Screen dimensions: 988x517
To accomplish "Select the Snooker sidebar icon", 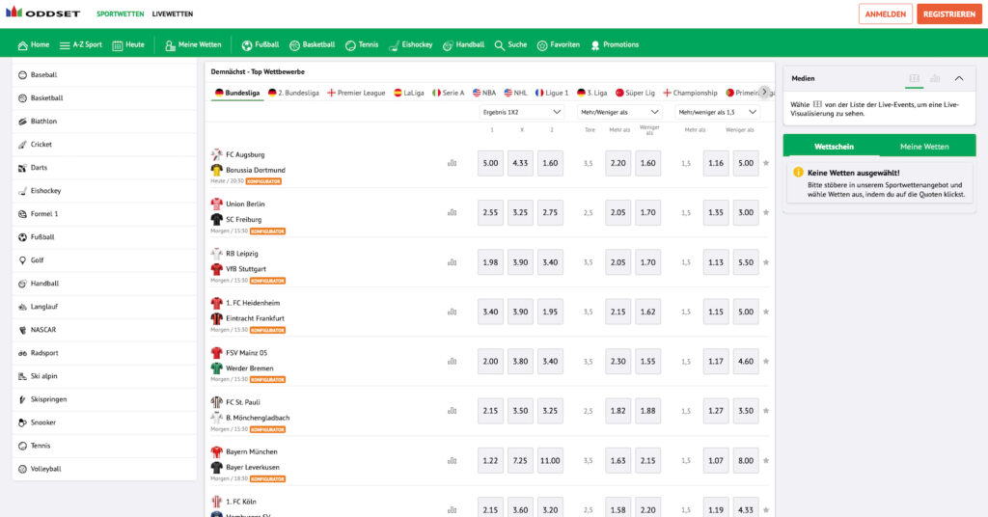I will point(23,422).
